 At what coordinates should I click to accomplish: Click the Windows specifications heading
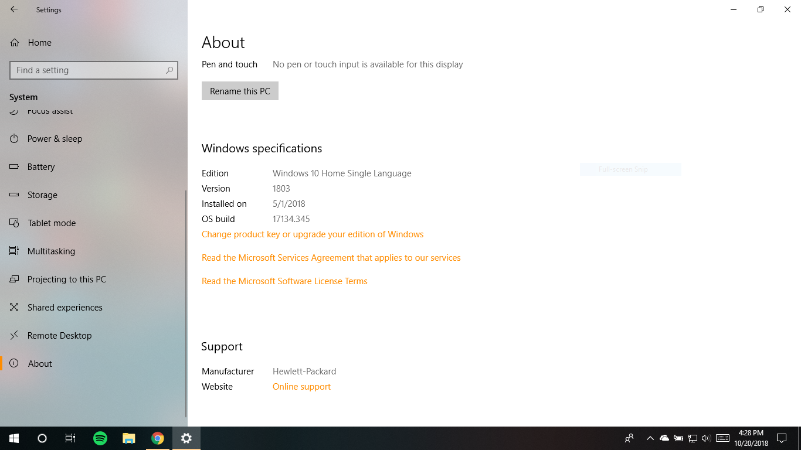262,148
